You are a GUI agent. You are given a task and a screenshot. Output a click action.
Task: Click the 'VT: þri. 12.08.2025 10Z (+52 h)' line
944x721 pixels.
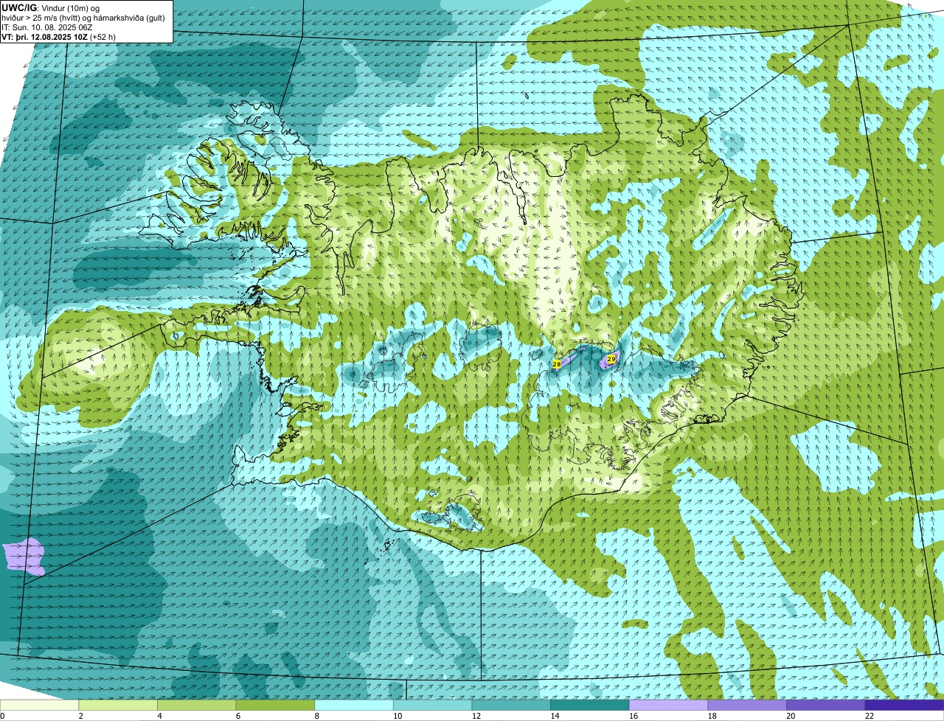(58, 37)
